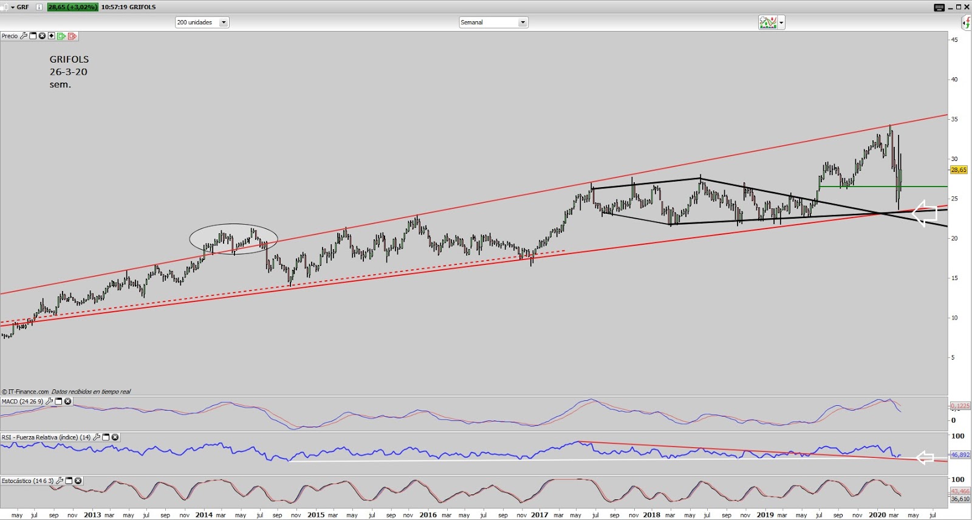972x520 pixels.
Task: Click the 2014 year label on time axis
Action: coord(204,515)
